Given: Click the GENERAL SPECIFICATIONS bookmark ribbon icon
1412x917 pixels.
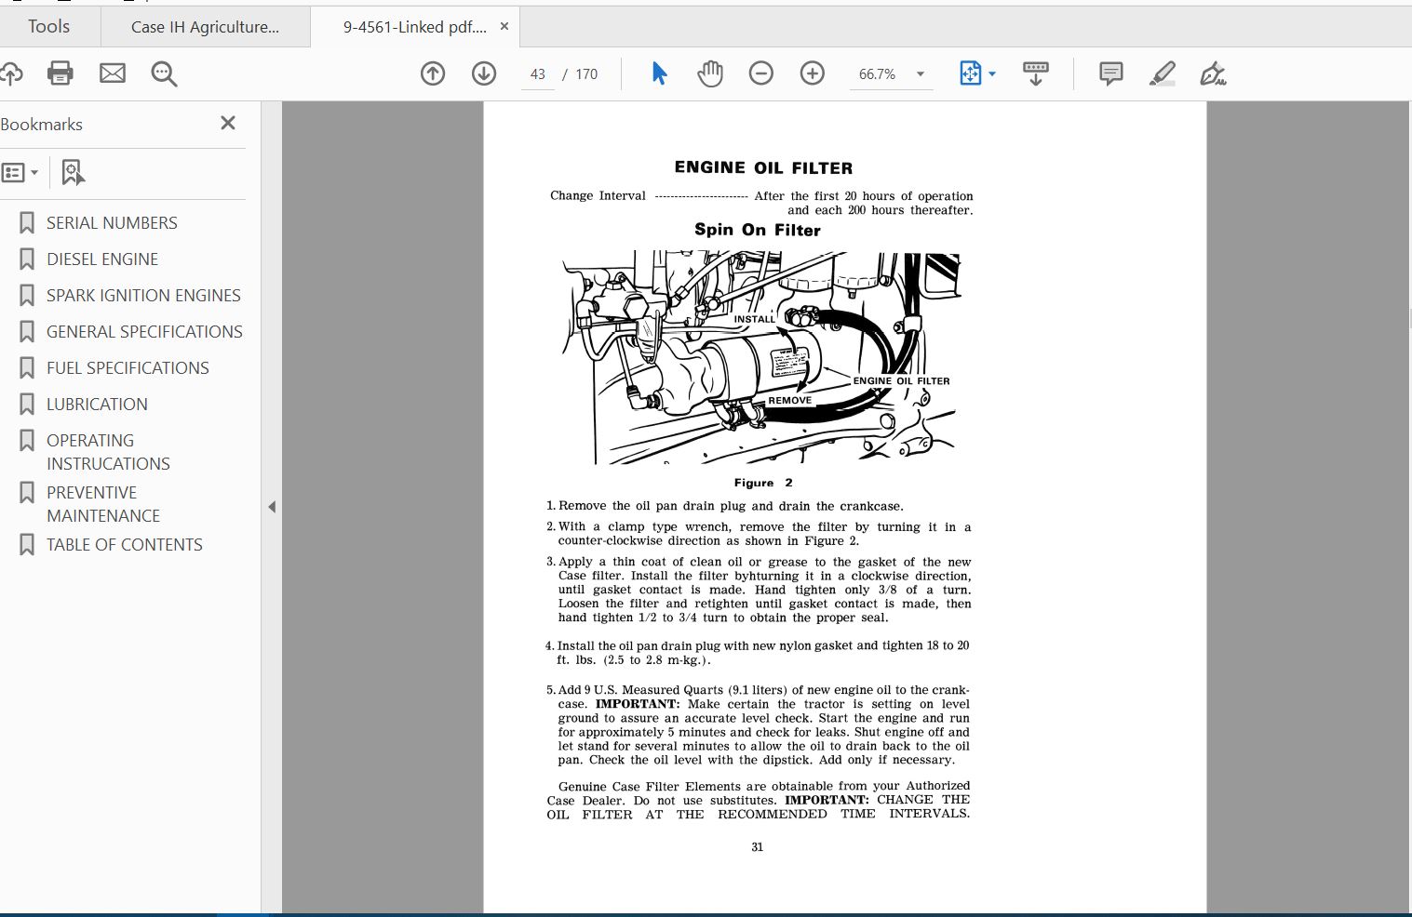Looking at the screenshot, I should tap(27, 332).
